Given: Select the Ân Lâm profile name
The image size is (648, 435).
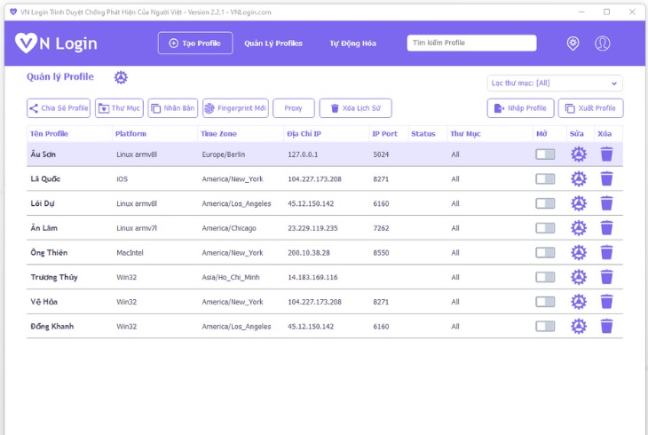Looking at the screenshot, I should click(43, 228).
